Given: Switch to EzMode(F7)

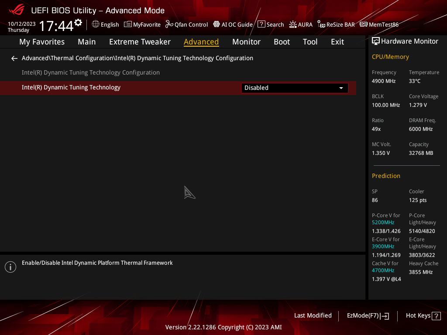Looking at the screenshot, I should 368,316.
